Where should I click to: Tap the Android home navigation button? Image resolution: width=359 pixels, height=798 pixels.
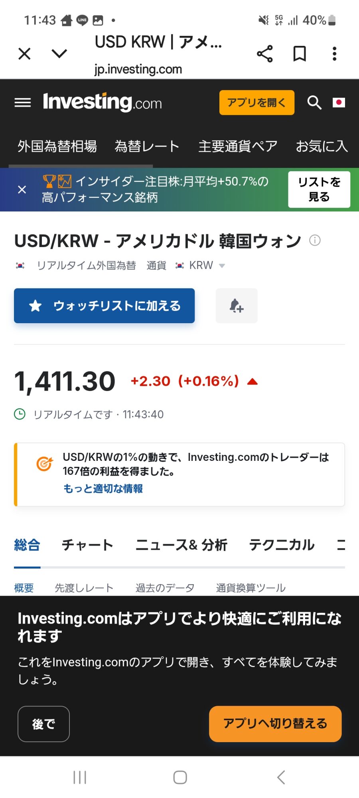(x=180, y=777)
